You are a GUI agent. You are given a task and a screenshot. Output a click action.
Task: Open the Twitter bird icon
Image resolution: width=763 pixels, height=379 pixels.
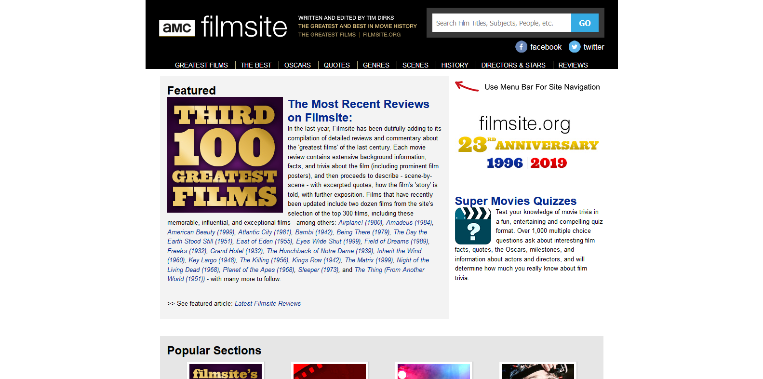pos(574,47)
